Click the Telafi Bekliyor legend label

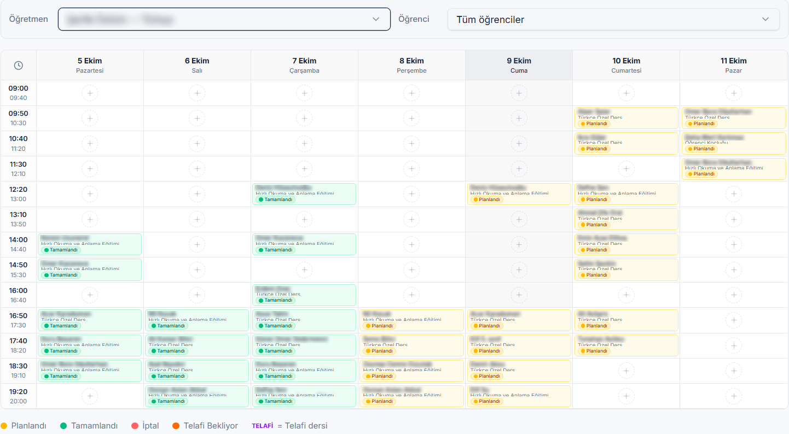coord(211,426)
